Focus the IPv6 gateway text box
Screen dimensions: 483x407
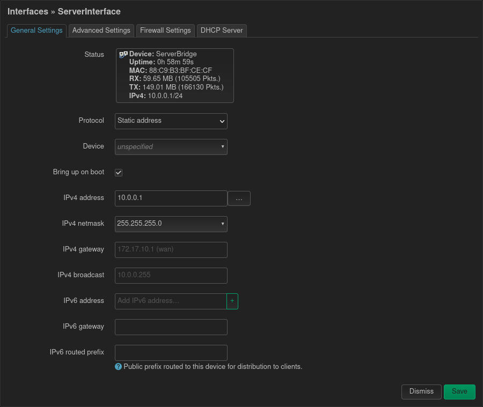[171, 327]
